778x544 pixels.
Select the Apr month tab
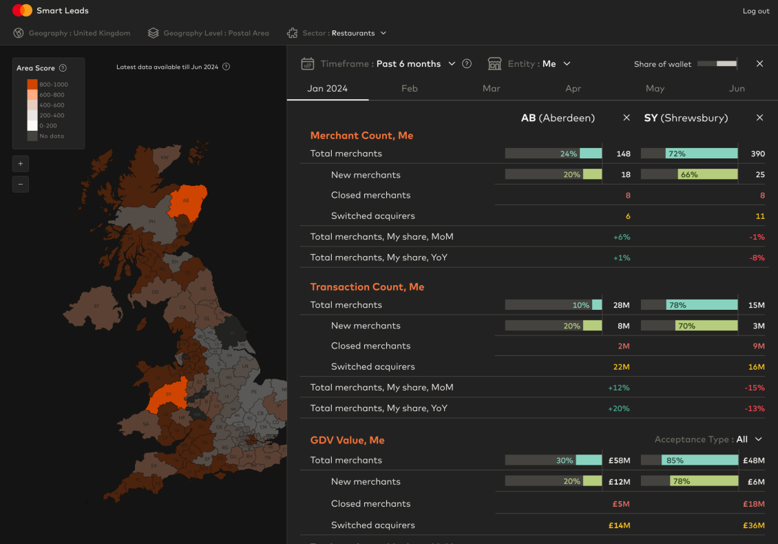pos(573,88)
